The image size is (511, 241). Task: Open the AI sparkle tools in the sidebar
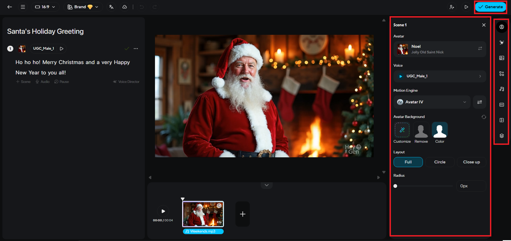tap(502, 43)
